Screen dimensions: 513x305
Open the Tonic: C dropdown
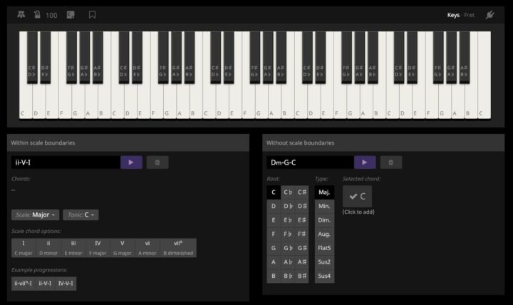(x=81, y=214)
